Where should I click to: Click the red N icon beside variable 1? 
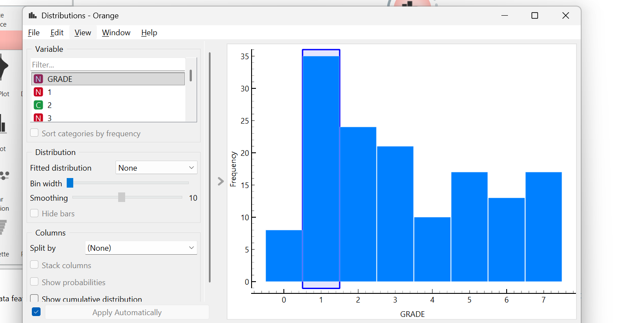[x=38, y=92]
